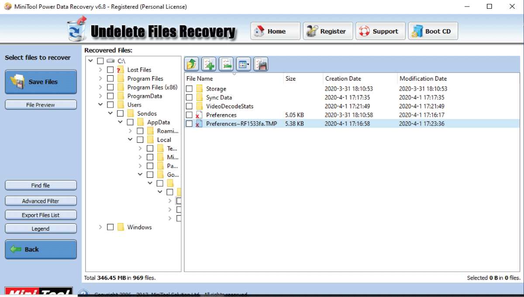Click the C:\ drive icon
The height and width of the screenshot is (297, 524).
click(x=111, y=61)
